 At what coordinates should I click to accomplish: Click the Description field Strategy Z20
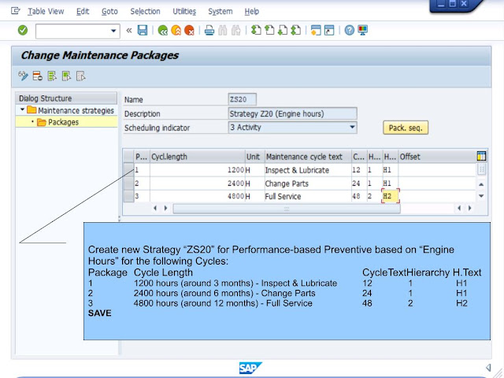pyautogui.click(x=292, y=113)
